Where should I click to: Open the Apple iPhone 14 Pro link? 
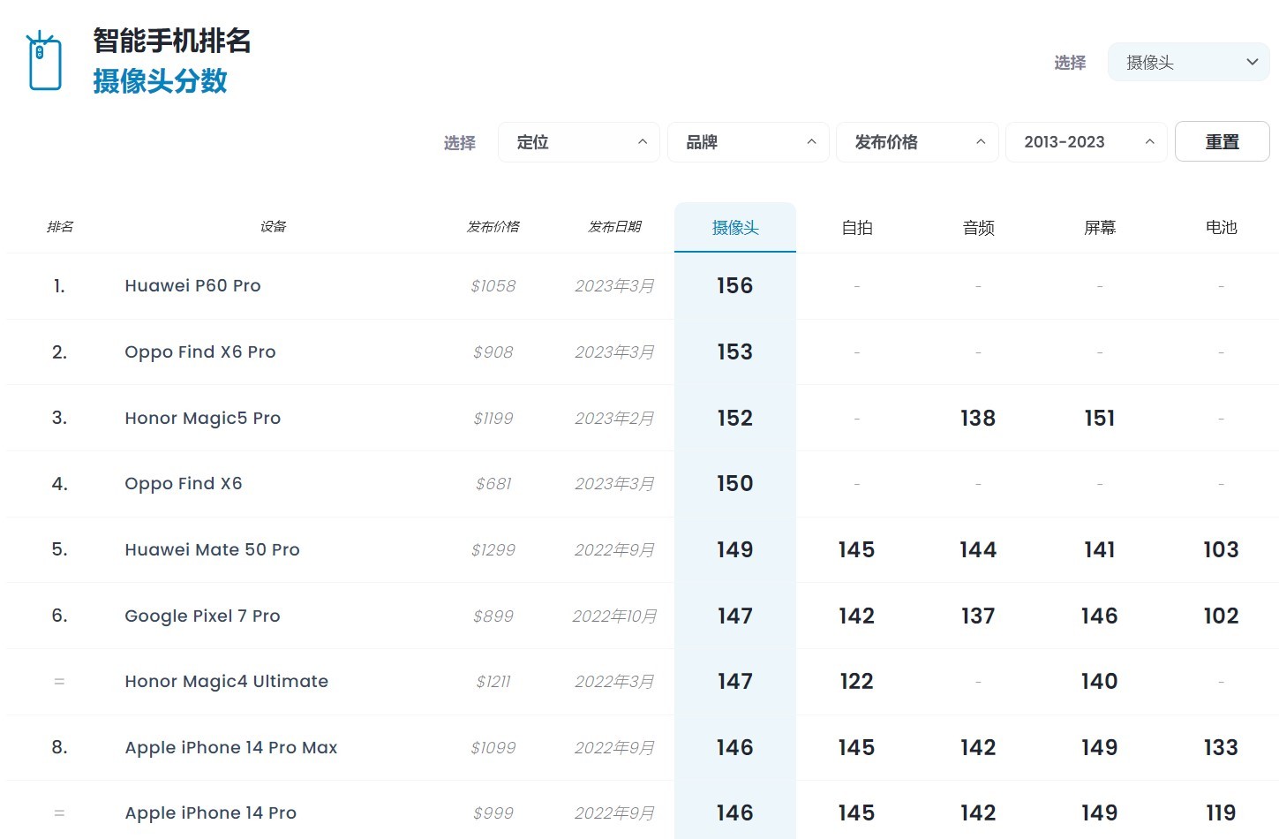tap(210, 813)
